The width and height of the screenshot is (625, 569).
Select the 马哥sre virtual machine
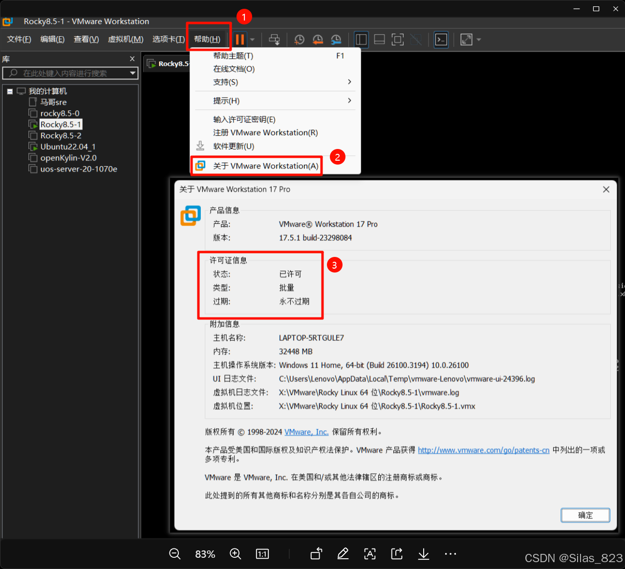[x=53, y=102]
